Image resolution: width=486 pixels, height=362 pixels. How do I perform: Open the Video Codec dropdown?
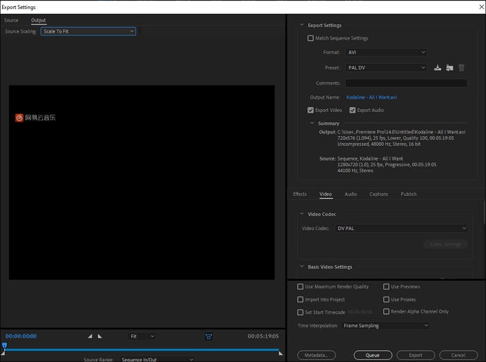point(401,228)
